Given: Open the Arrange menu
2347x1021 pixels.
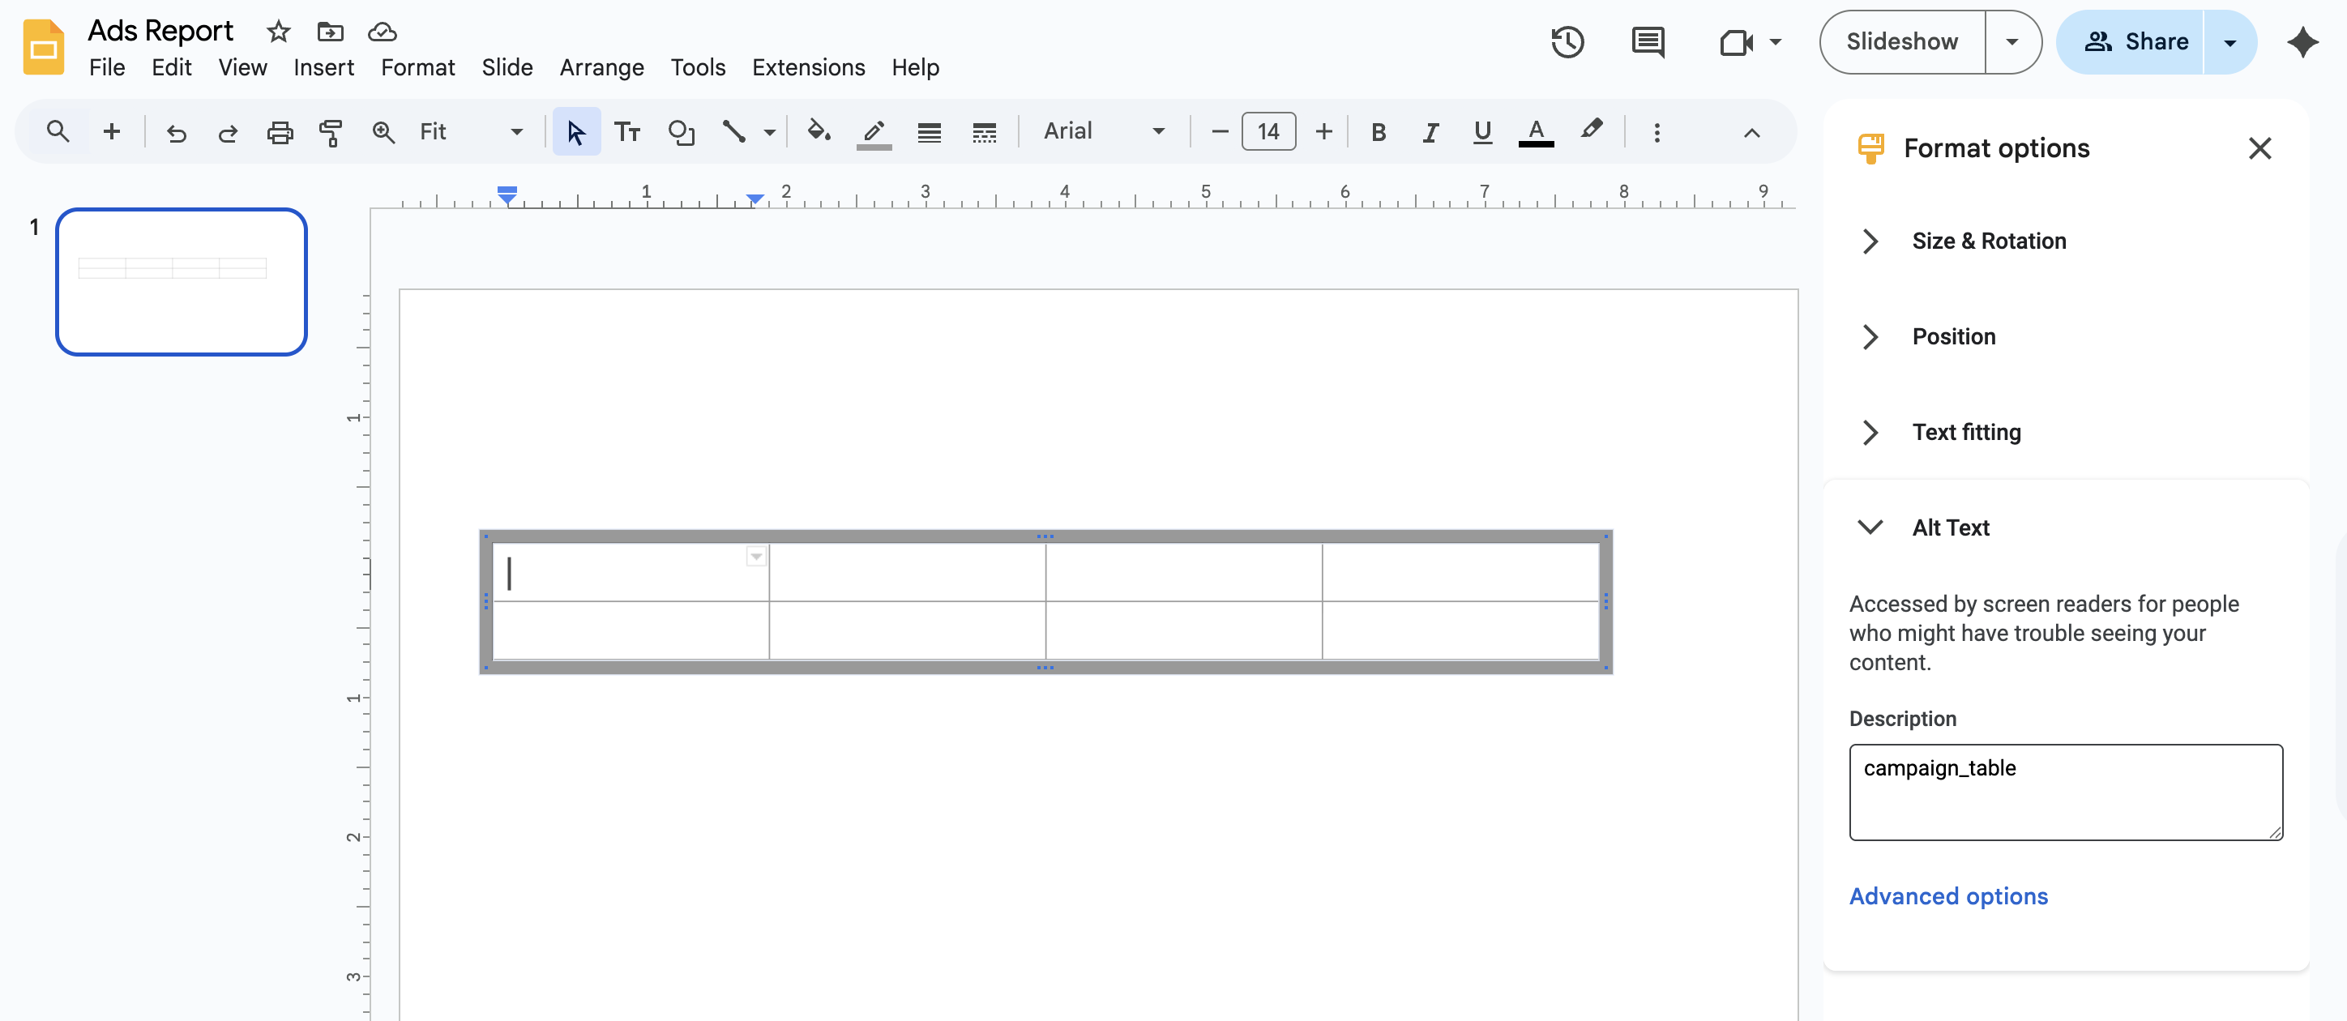Looking at the screenshot, I should (x=601, y=67).
